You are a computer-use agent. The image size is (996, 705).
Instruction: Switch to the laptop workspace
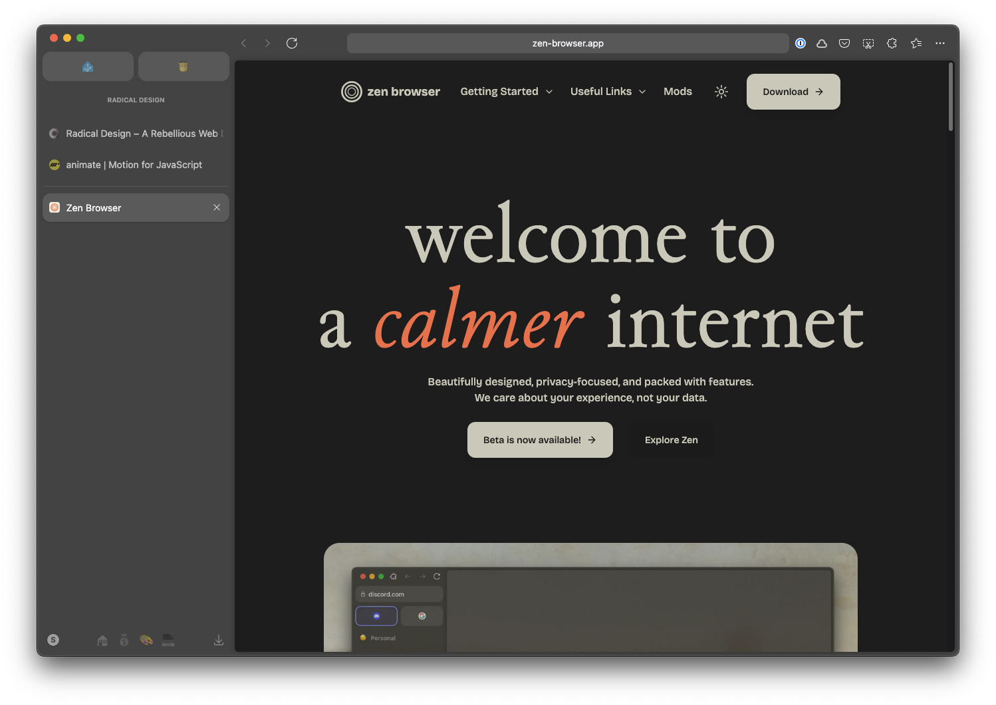168,641
